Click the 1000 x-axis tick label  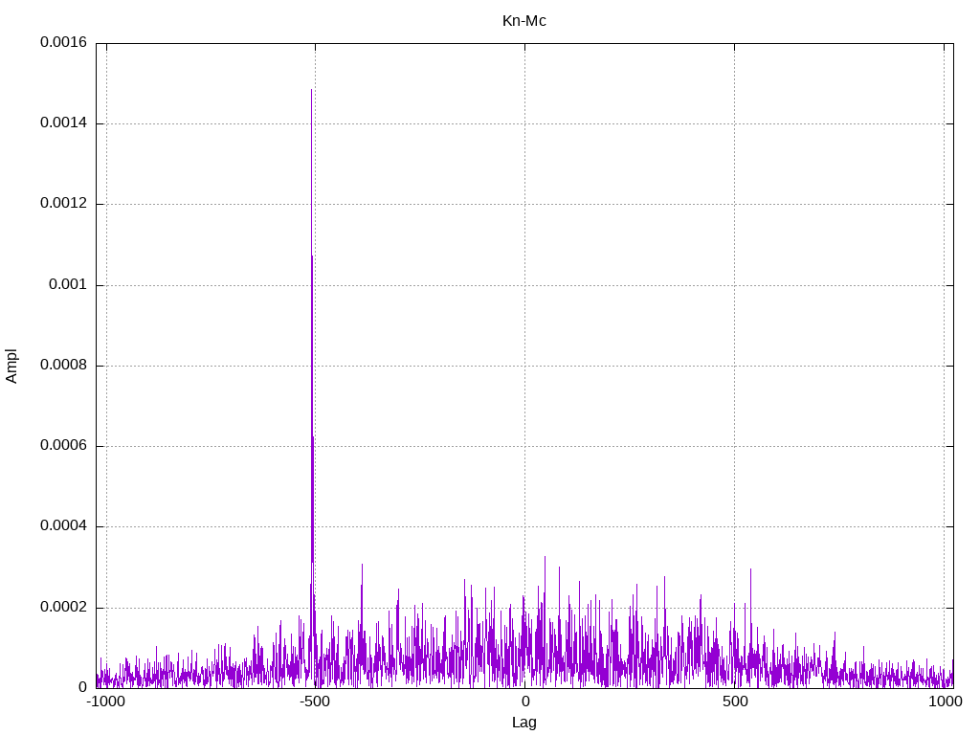coord(944,702)
